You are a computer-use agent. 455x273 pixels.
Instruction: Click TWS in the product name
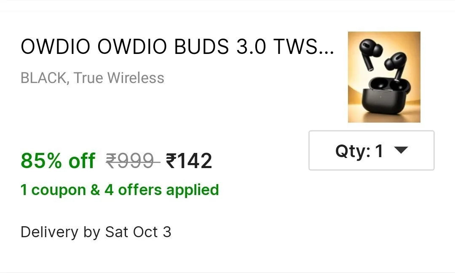click(x=295, y=47)
